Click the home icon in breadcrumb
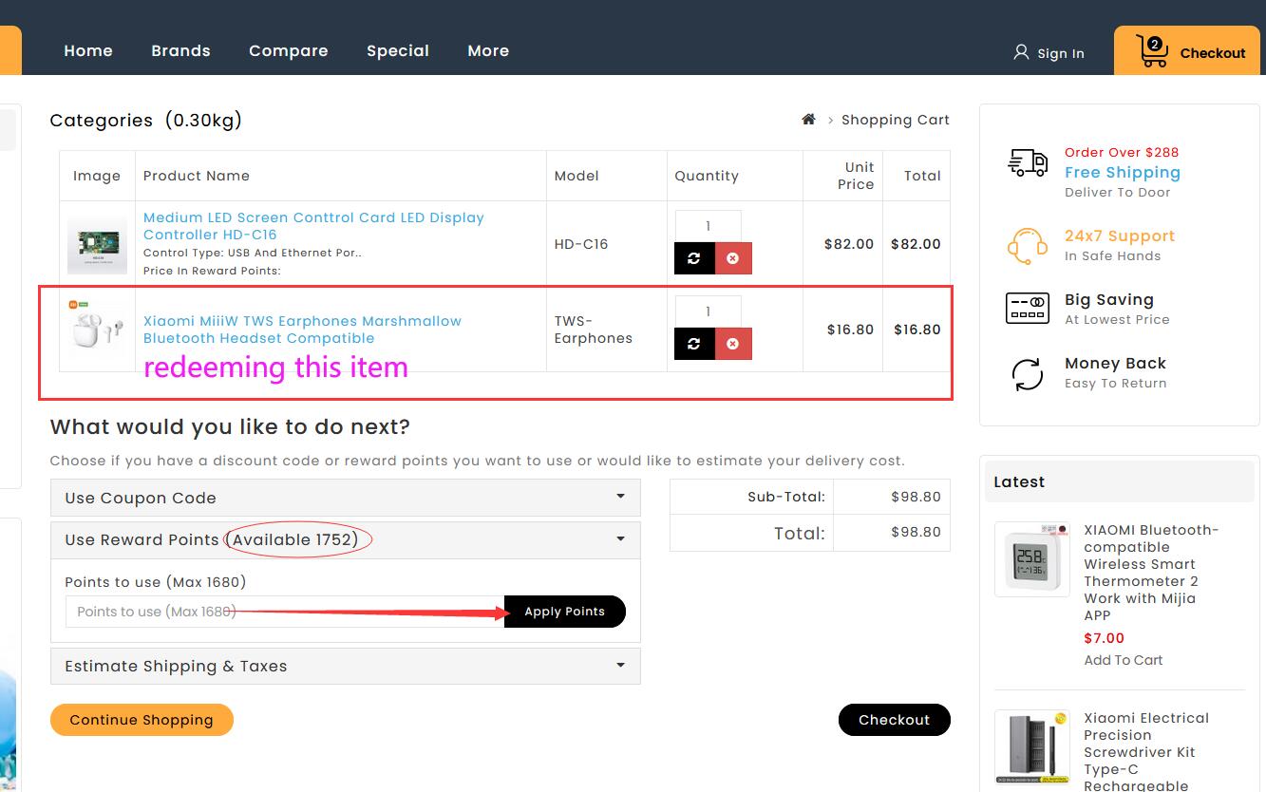The height and width of the screenshot is (792, 1266). pyautogui.click(x=808, y=120)
